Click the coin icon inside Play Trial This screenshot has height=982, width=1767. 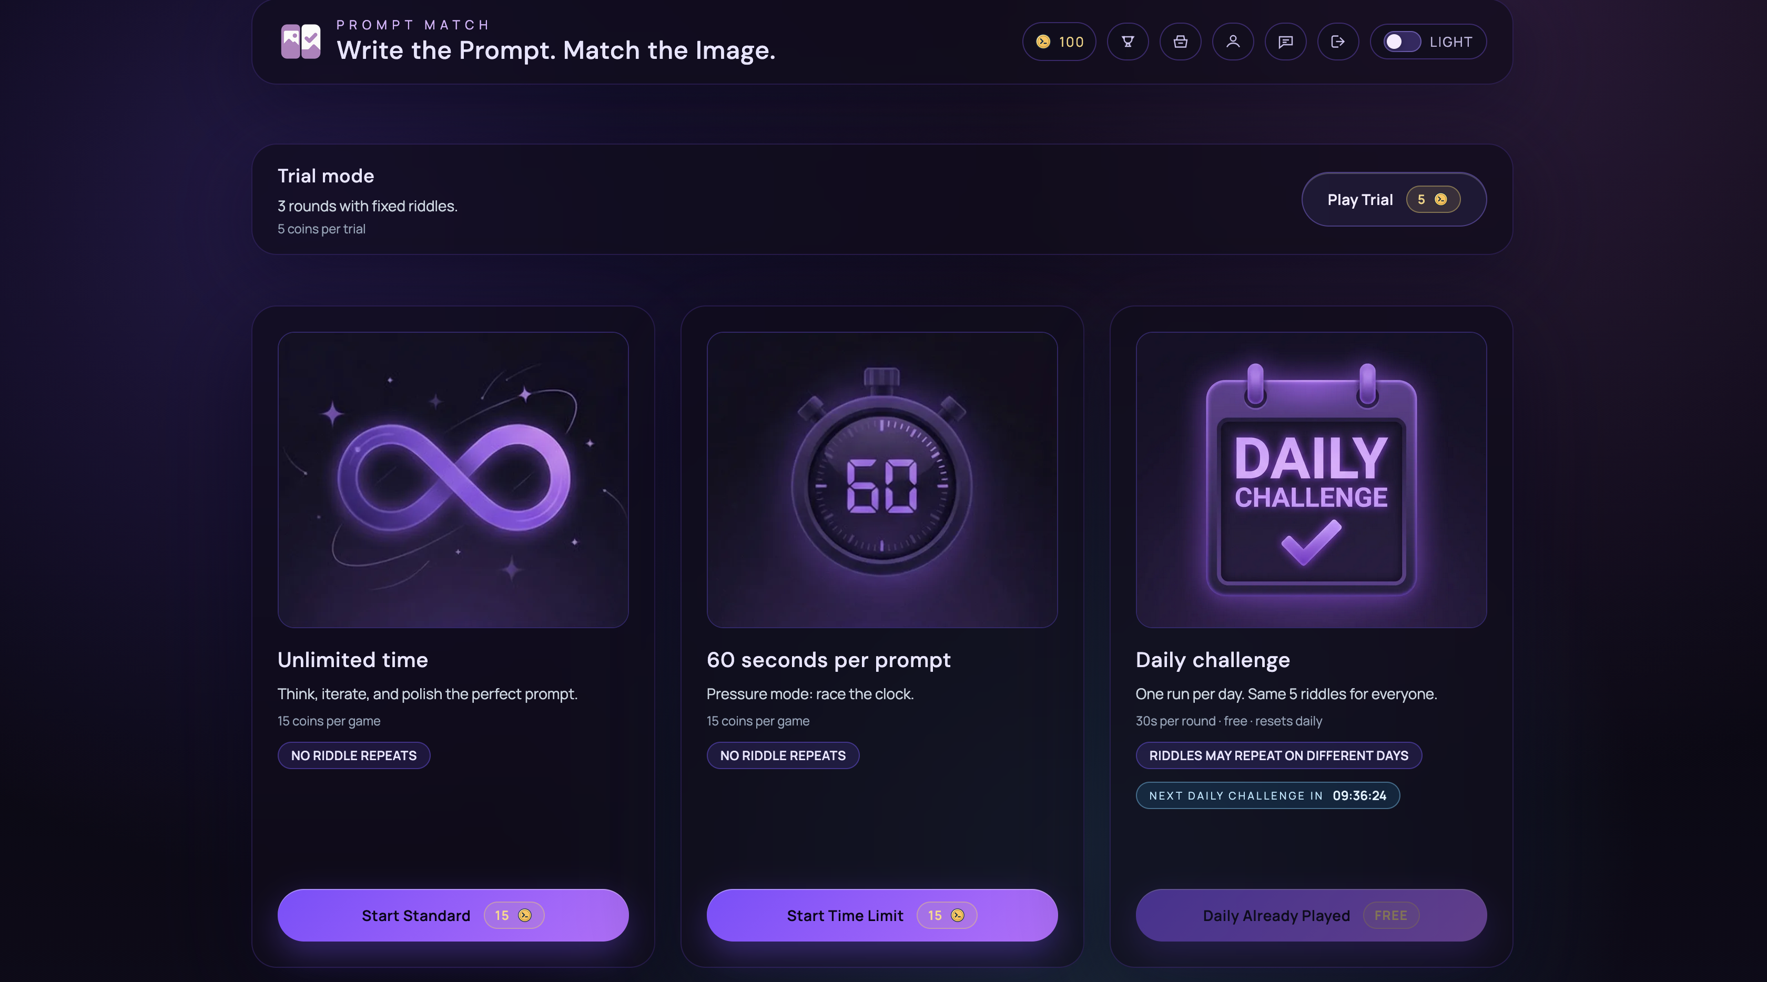click(1441, 200)
